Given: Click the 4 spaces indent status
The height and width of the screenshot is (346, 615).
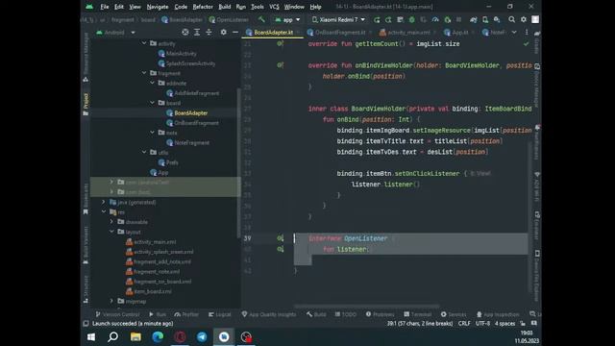Looking at the screenshot, I should pyautogui.click(x=504, y=323).
